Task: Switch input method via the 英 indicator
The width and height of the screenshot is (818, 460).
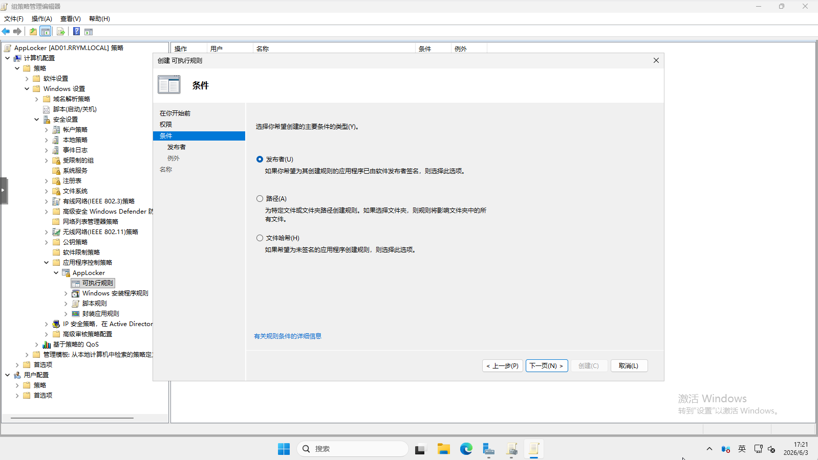Action: pos(742,449)
